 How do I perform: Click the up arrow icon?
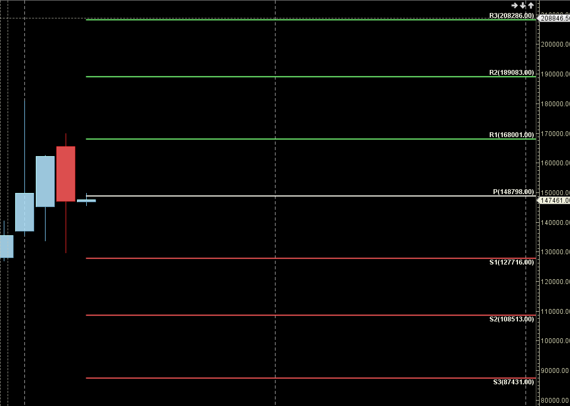tap(531, 5)
